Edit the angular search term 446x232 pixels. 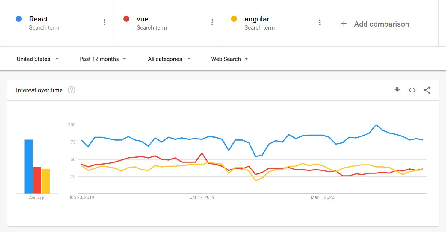(x=257, y=19)
